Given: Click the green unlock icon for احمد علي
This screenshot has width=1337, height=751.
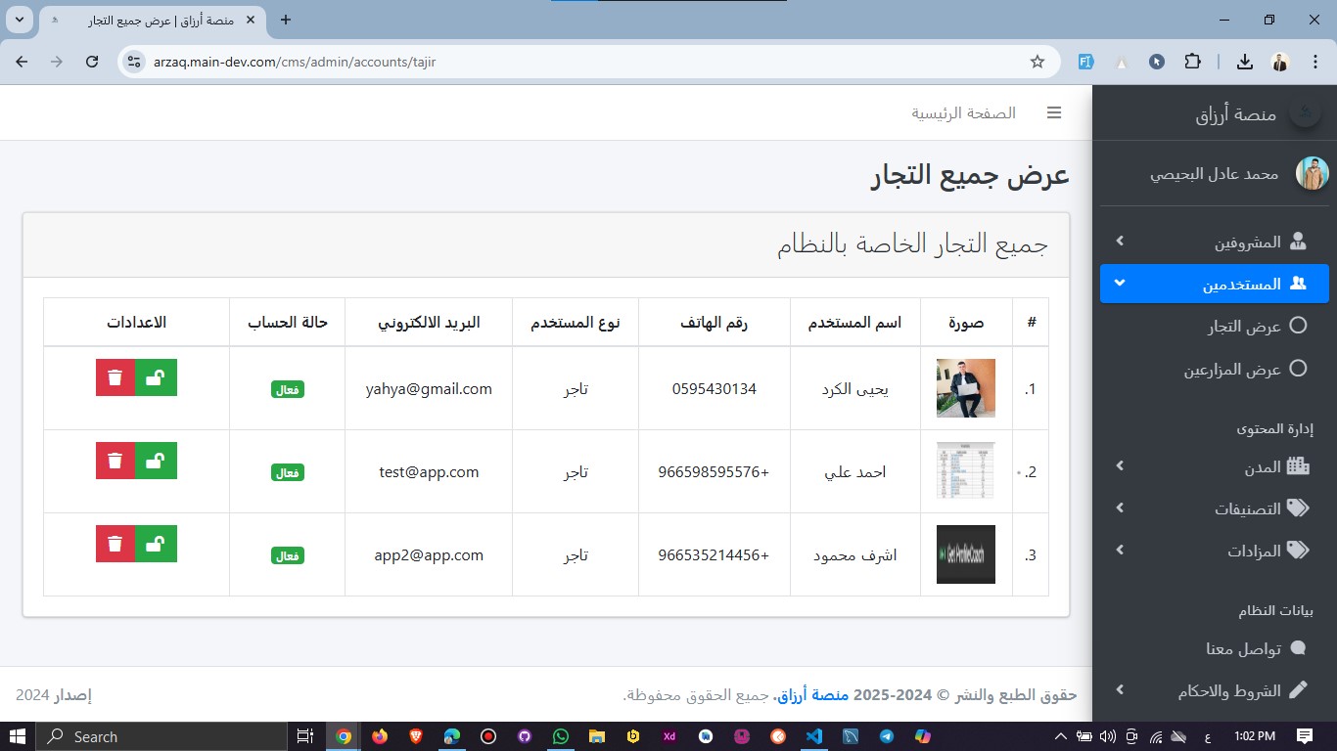Looking at the screenshot, I should click(156, 461).
